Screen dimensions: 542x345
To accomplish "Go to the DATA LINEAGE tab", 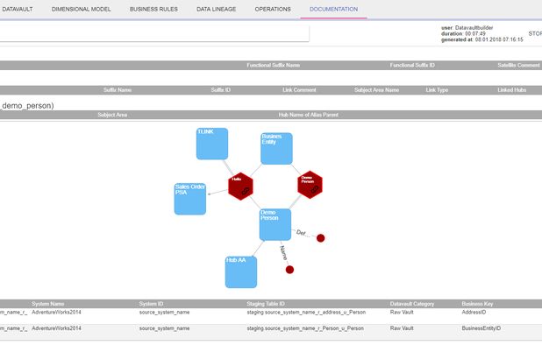I will tap(217, 10).
